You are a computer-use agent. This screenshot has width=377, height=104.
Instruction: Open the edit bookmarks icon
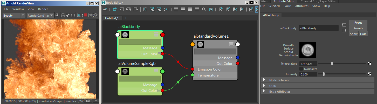coord(228,9)
